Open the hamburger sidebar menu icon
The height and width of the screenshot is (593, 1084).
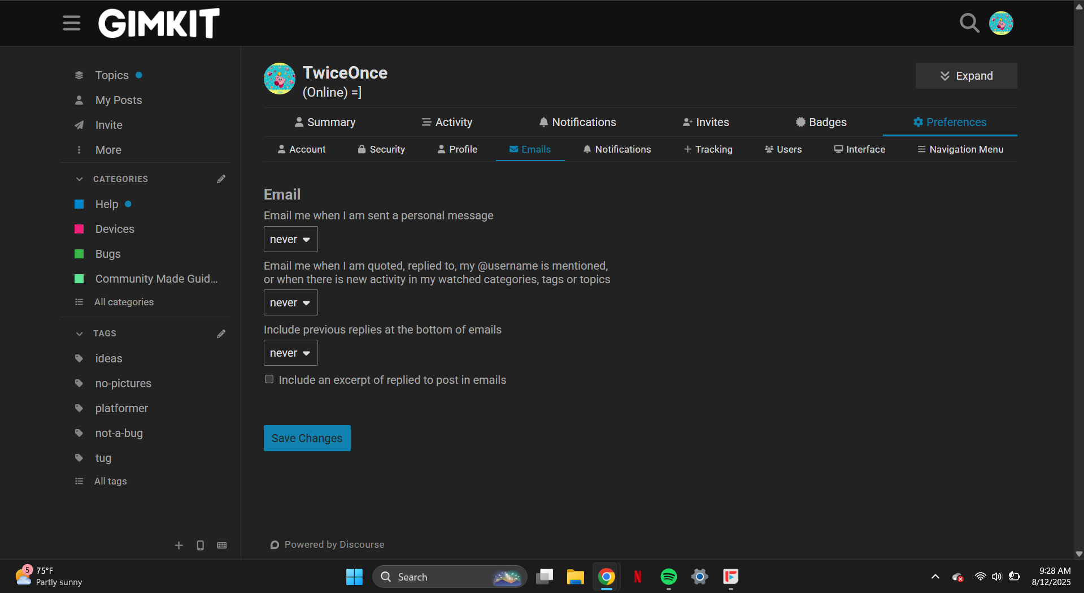[x=71, y=23]
